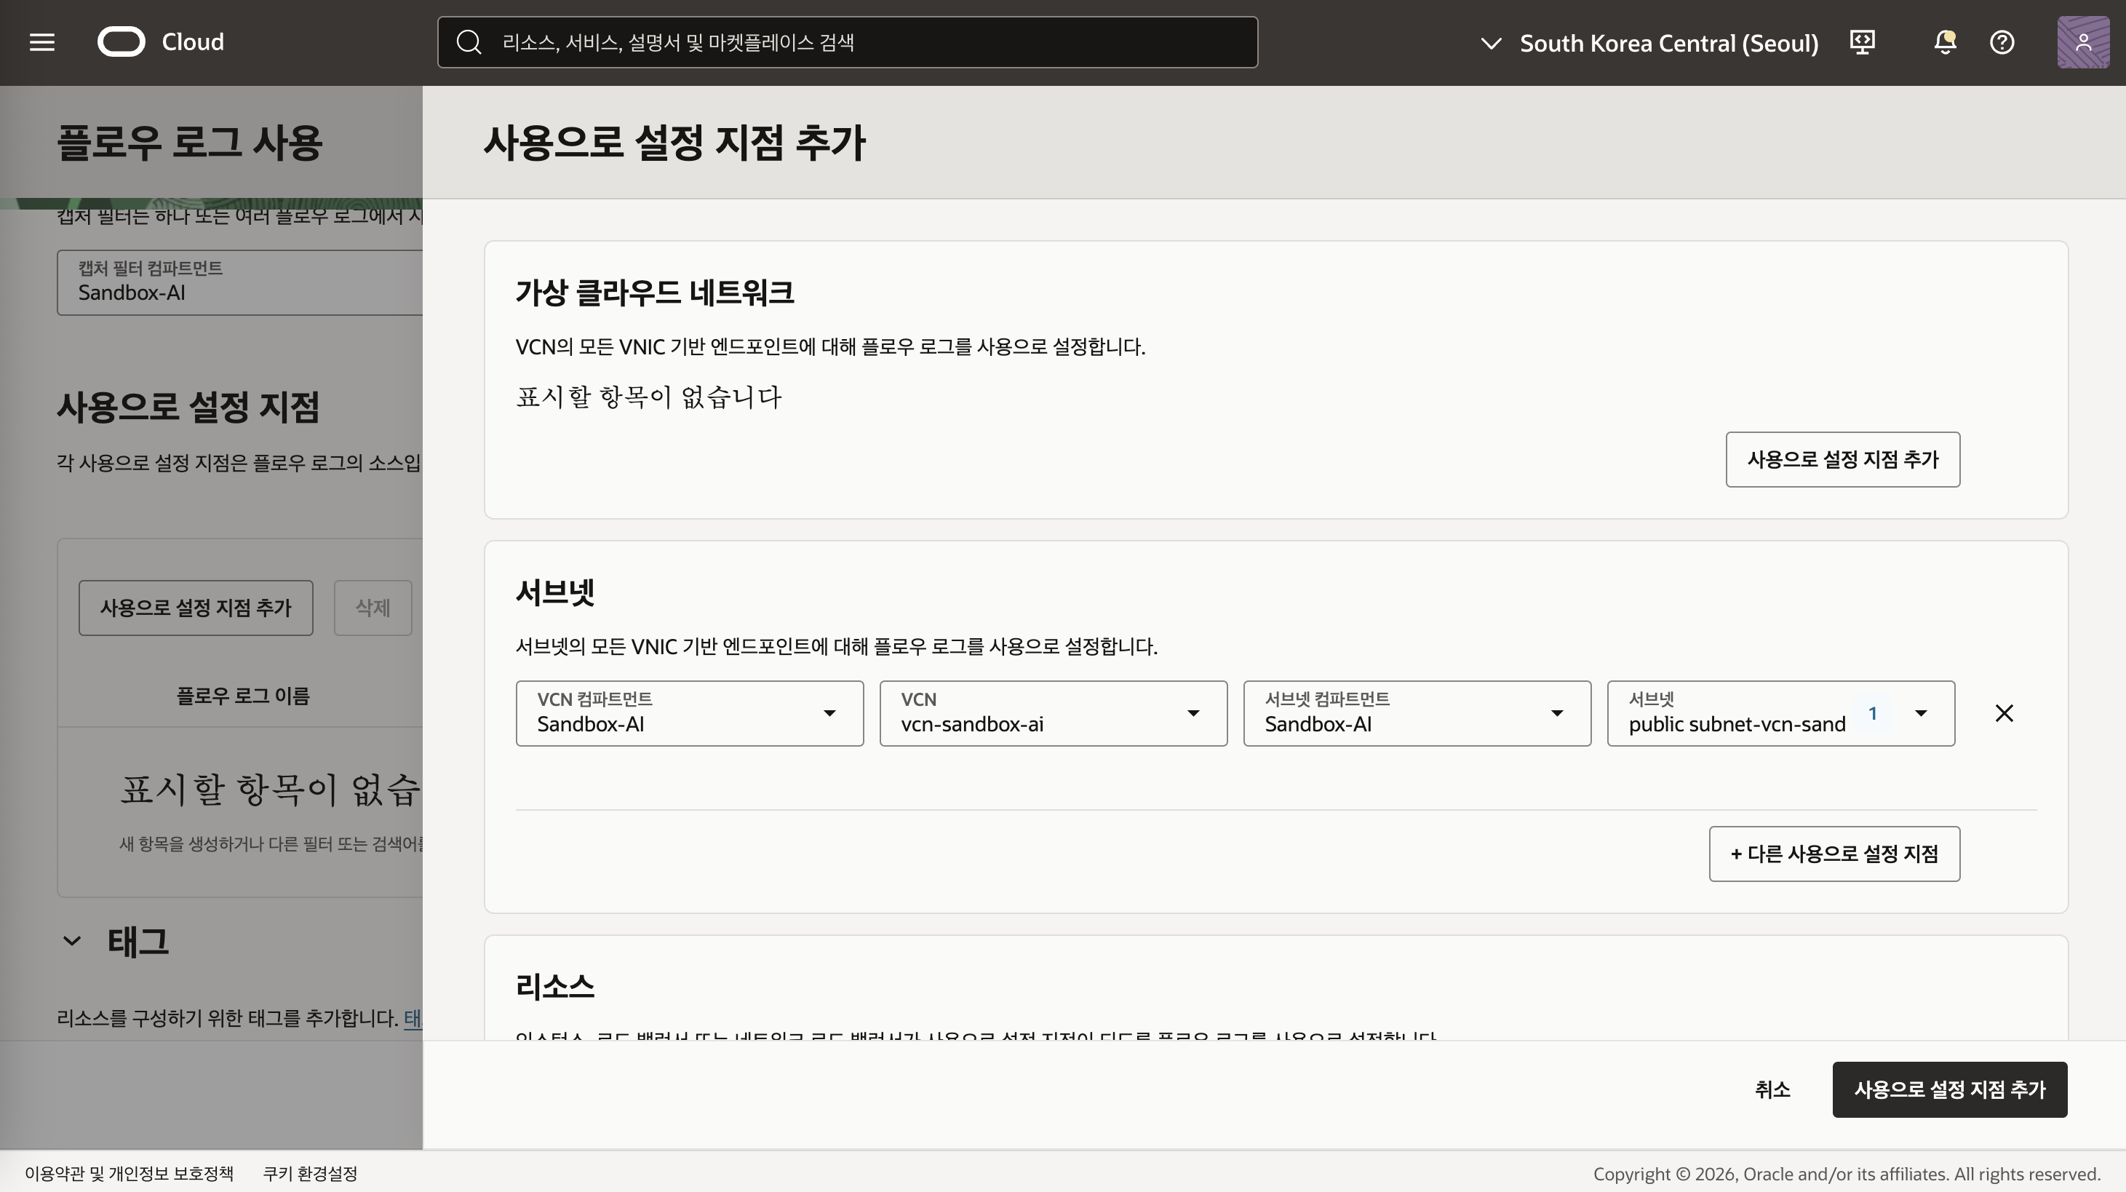Open the notifications bell
This screenshot has height=1192, width=2126.
click(x=1944, y=42)
